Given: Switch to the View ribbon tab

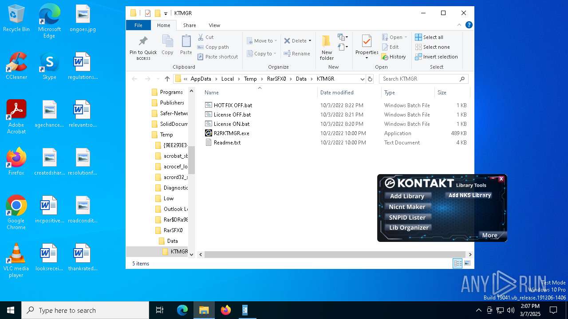Looking at the screenshot, I should (x=214, y=25).
